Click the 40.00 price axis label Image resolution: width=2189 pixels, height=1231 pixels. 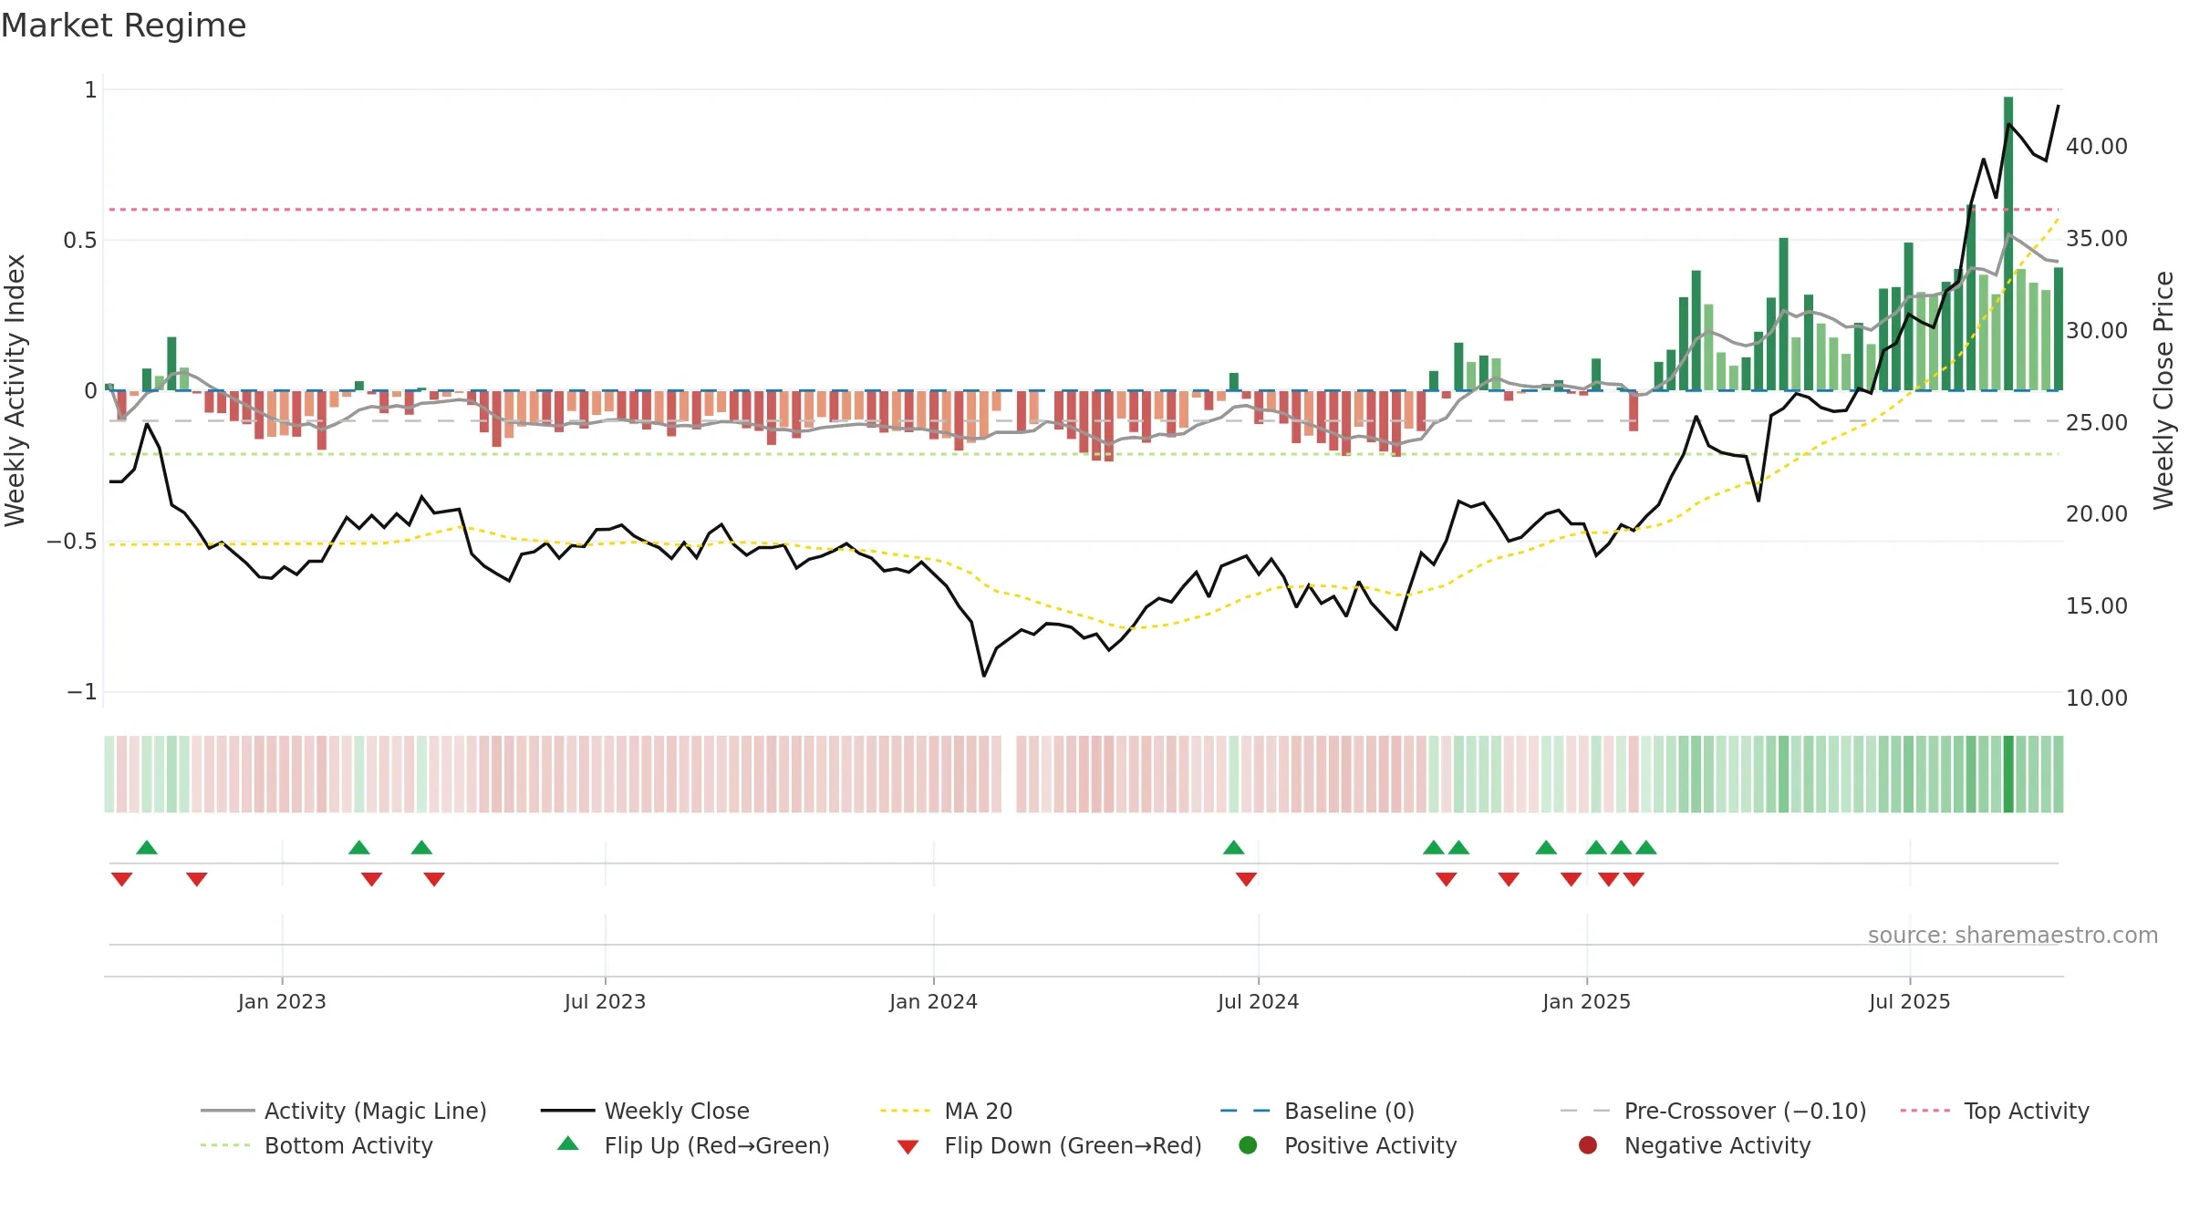(x=2096, y=147)
